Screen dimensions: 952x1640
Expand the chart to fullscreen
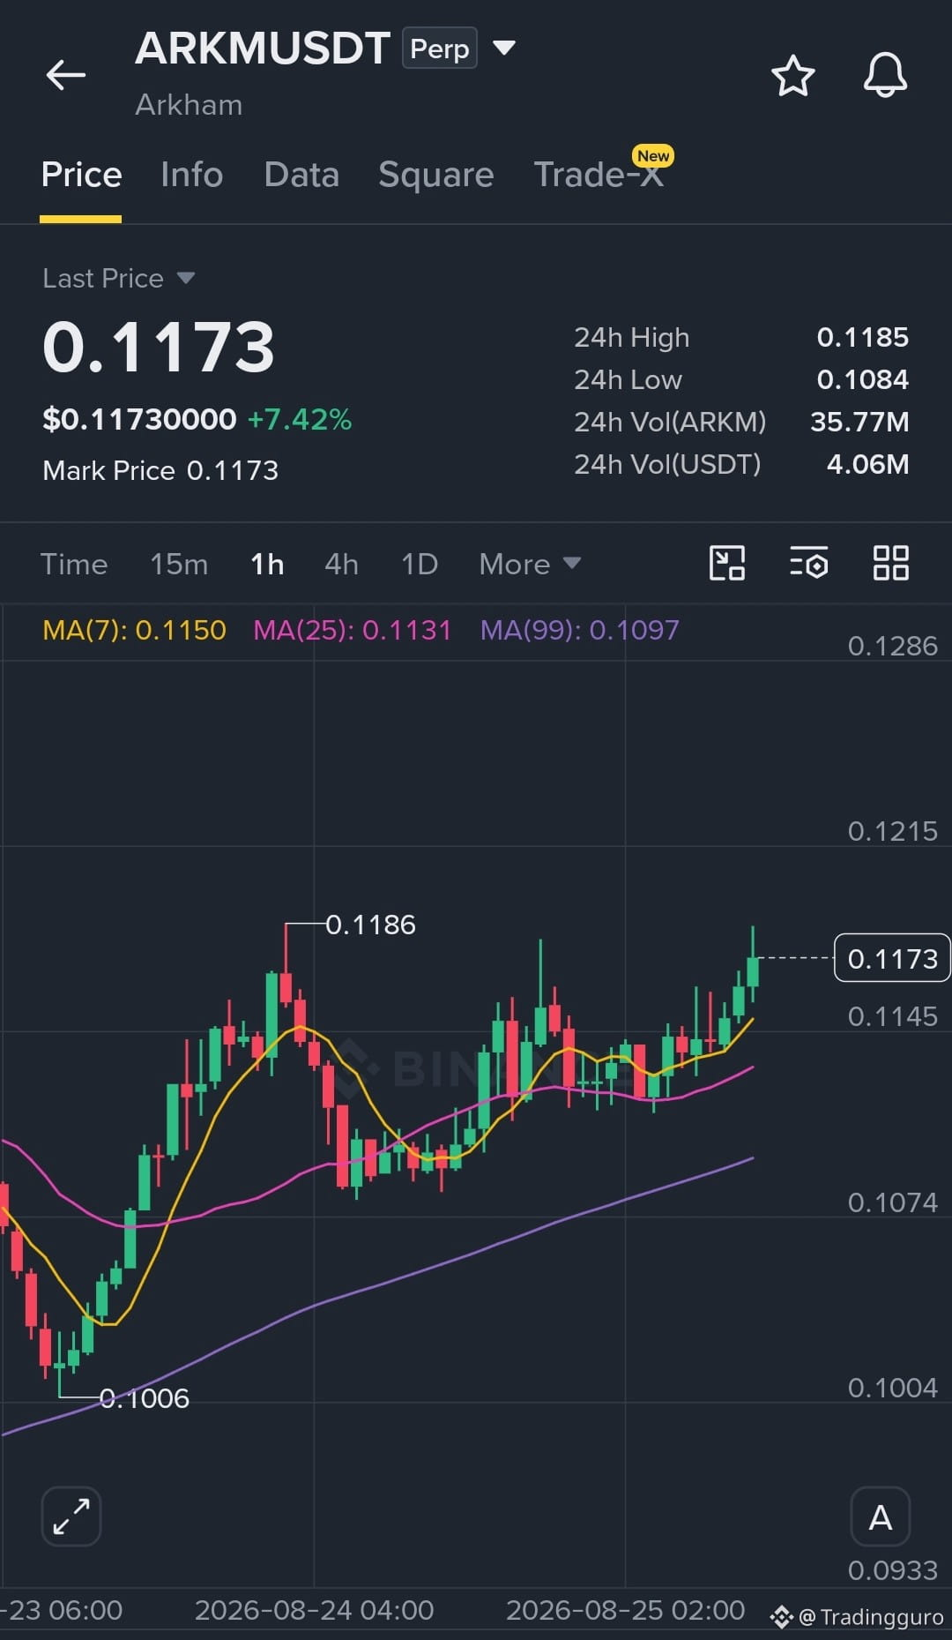click(71, 1516)
